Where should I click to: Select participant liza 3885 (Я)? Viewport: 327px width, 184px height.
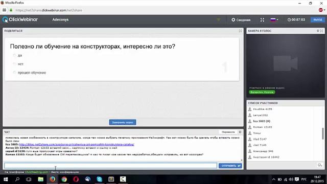coord(262,121)
